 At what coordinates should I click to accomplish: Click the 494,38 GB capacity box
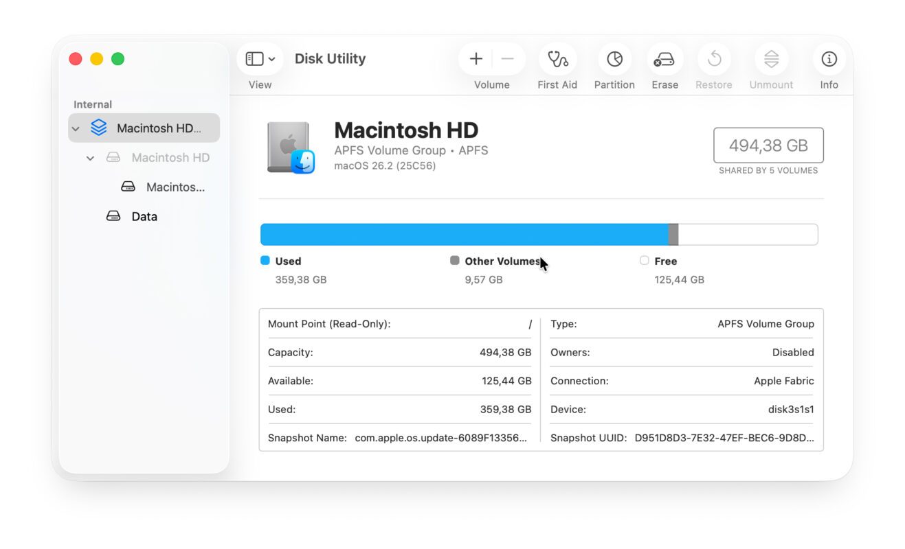[768, 145]
